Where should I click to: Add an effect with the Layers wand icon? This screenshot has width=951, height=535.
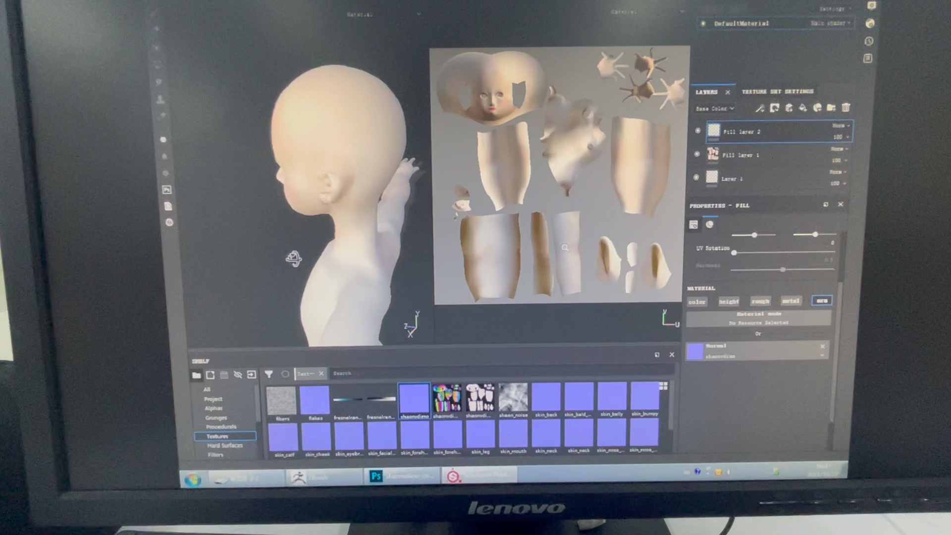point(760,108)
